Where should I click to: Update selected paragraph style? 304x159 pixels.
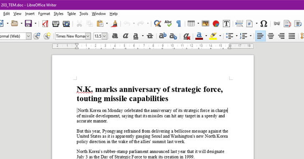point(37,36)
